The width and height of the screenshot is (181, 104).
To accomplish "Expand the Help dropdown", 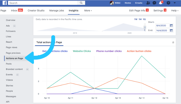I will tap(175, 11).
